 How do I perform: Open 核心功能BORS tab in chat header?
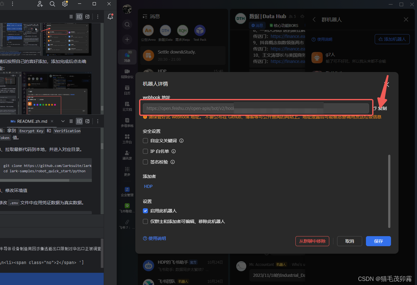(x=284, y=25)
